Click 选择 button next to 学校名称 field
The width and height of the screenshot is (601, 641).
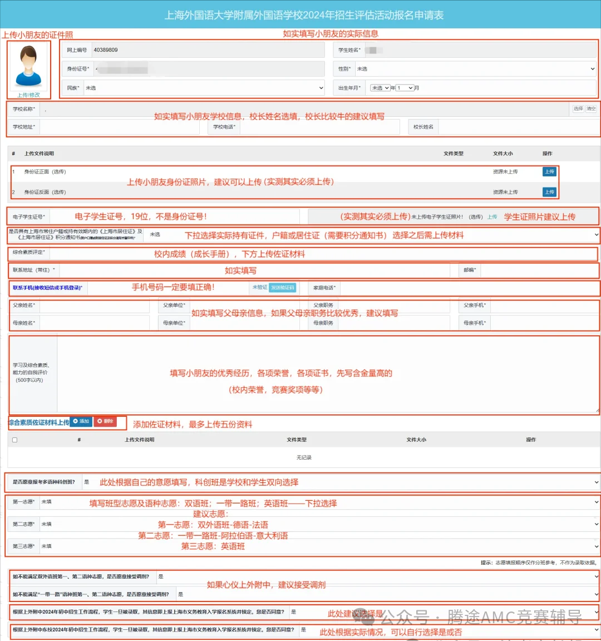point(579,109)
